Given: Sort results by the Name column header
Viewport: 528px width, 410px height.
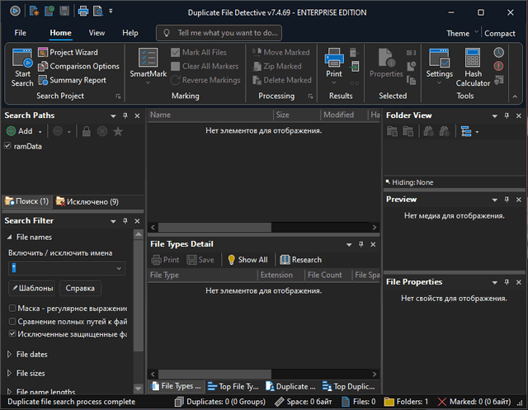Looking at the screenshot, I should [x=210, y=115].
